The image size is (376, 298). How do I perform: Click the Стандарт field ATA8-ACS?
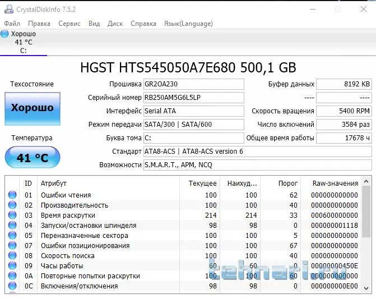coord(258,152)
